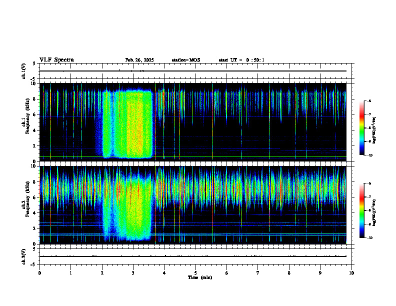Click time axis tick label "4"

[x=164, y=273]
